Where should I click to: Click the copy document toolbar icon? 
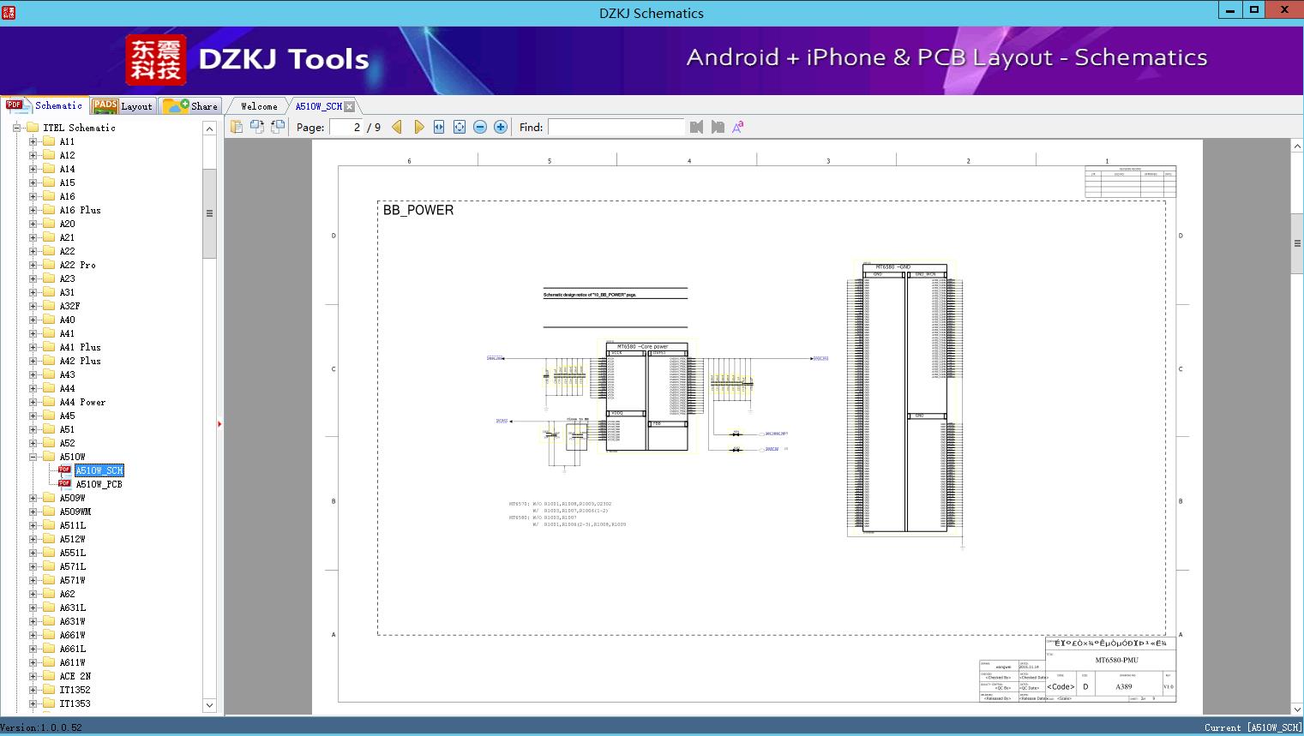[x=237, y=127]
